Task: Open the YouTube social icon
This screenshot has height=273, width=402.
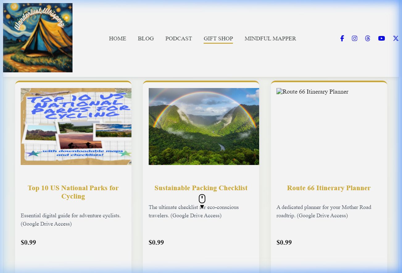Action: click(x=382, y=38)
